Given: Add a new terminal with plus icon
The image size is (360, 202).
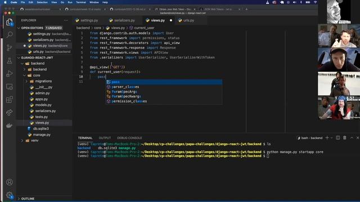Looking at the screenshot, I should point(327,137).
